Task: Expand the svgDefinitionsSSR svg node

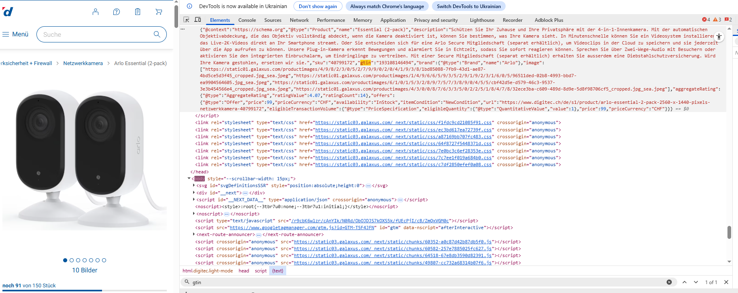Action: pyautogui.click(x=194, y=185)
